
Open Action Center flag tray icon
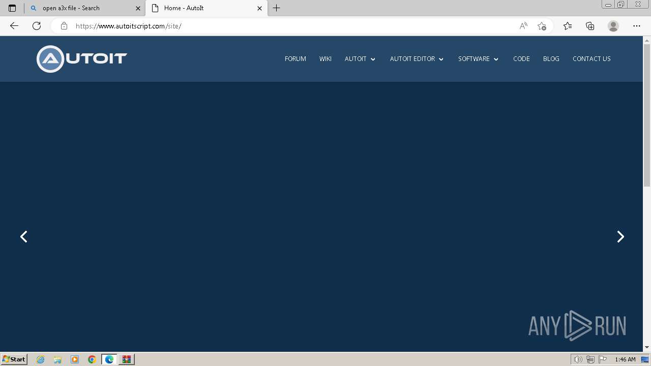coord(603,359)
